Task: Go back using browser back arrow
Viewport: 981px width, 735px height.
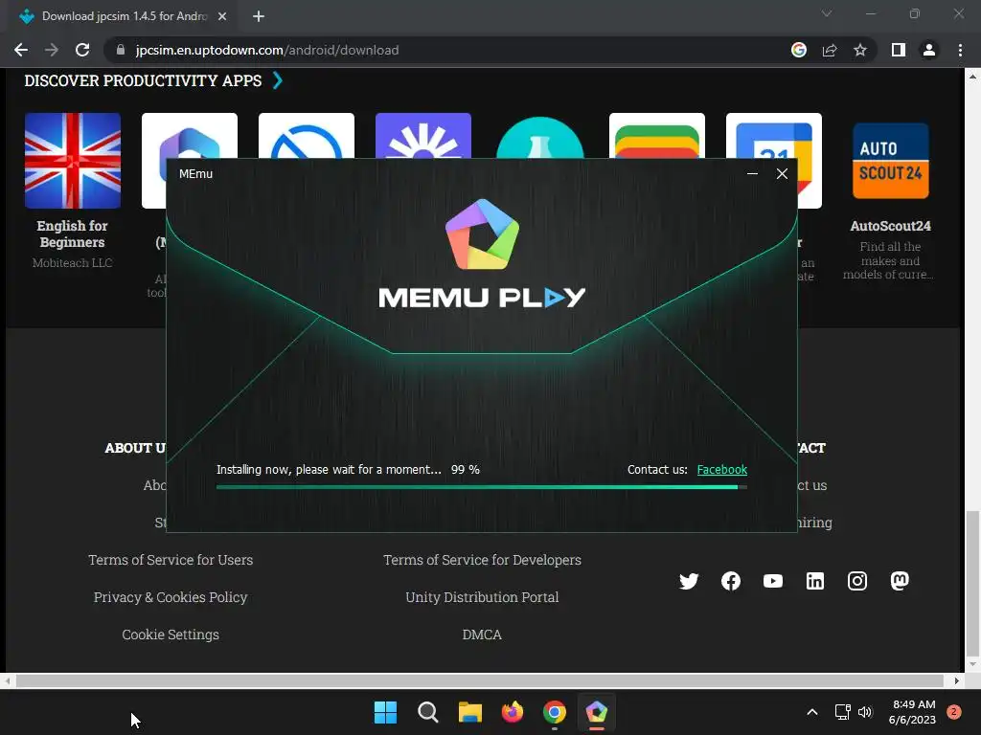Action: tap(21, 50)
